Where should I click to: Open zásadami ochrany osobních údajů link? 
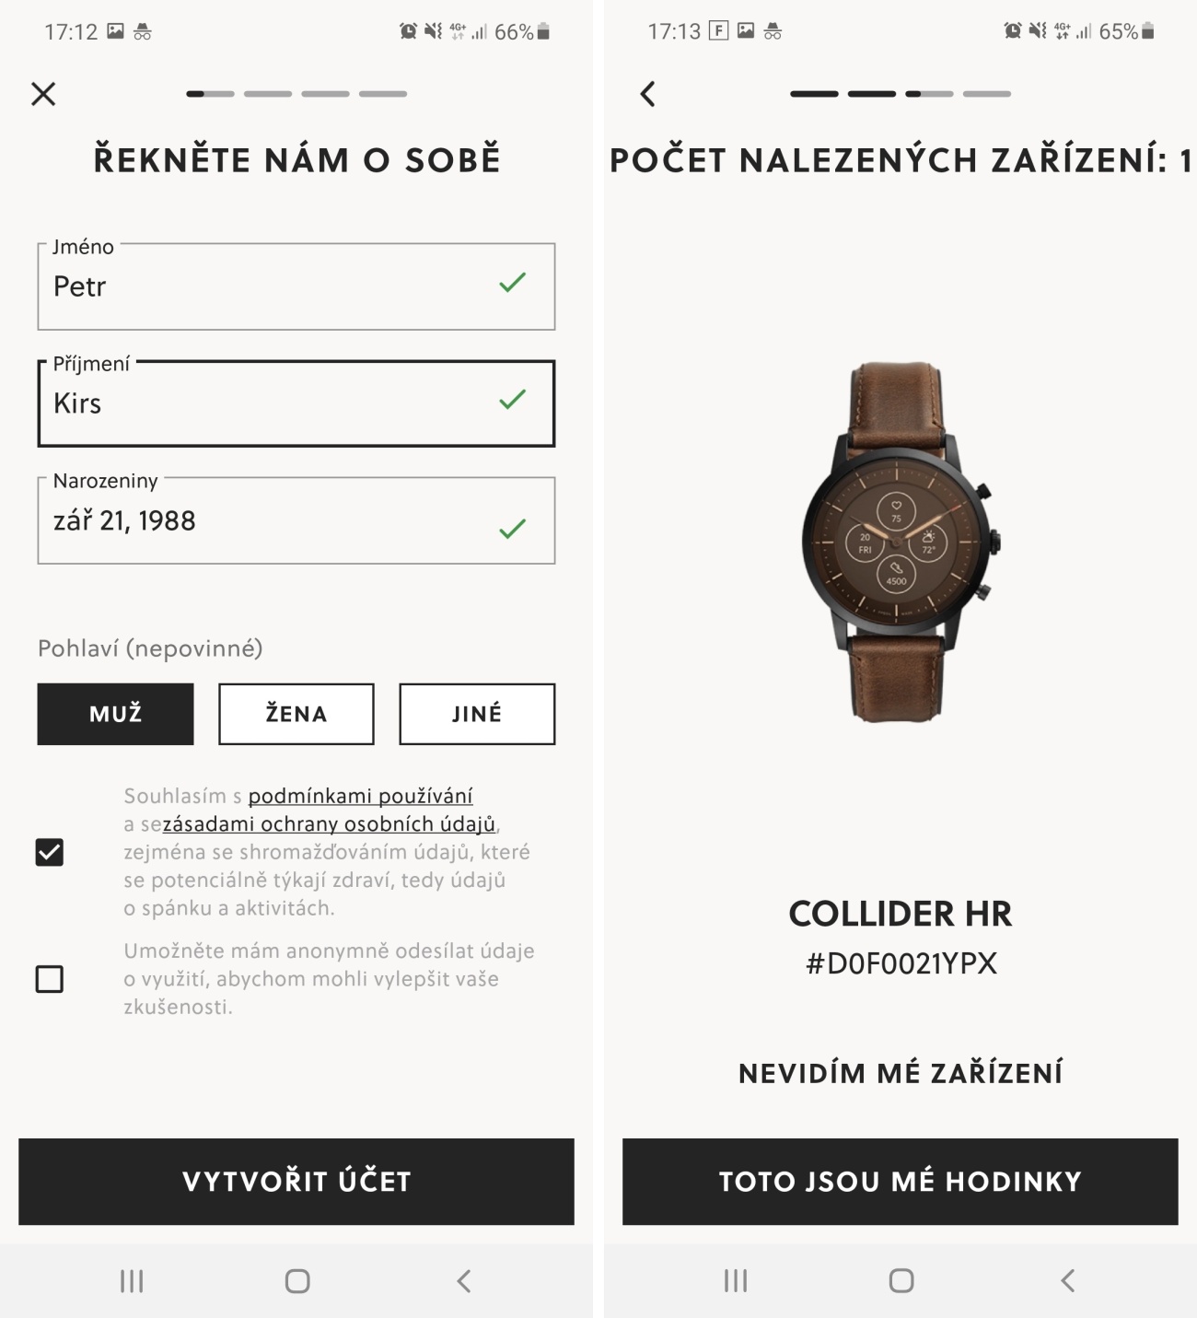pyautogui.click(x=329, y=824)
